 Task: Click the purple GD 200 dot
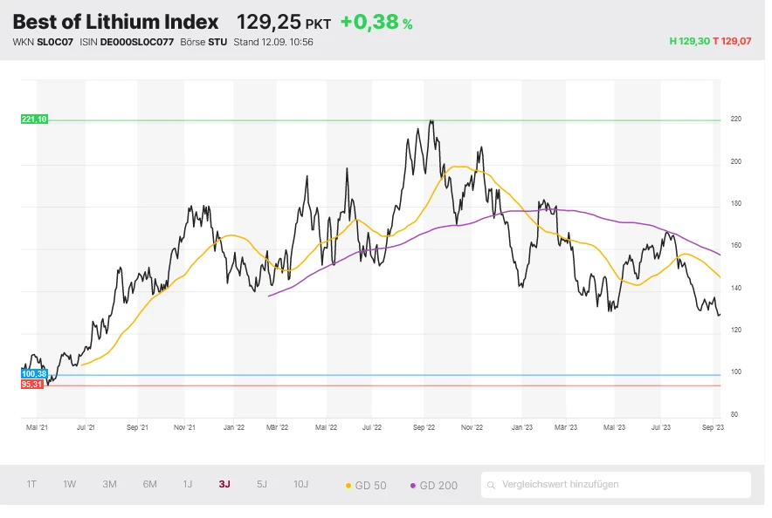tap(413, 485)
